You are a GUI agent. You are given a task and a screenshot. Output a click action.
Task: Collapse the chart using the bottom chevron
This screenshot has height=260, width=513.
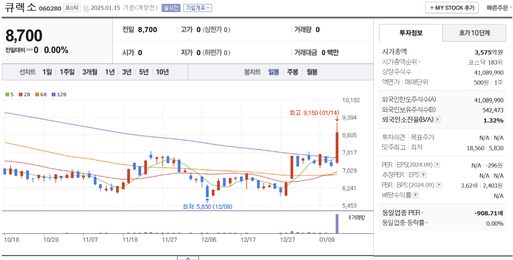(188, 259)
